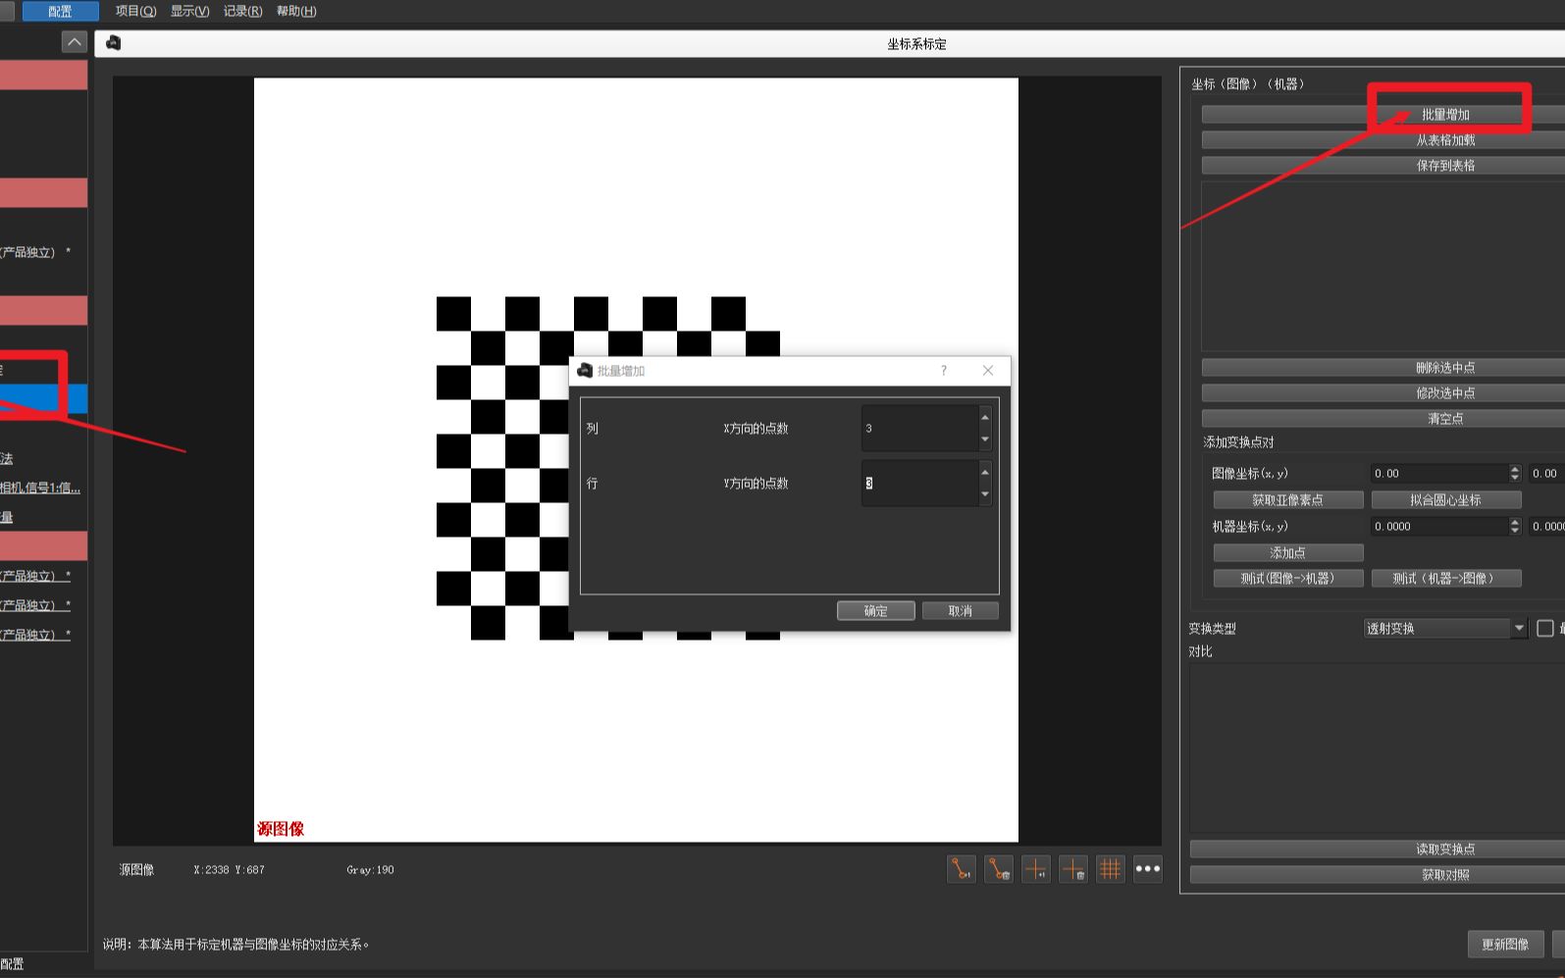This screenshot has width=1565, height=978.
Task: Decrease Y方向的点数 with the down arrow
Action: tap(985, 494)
